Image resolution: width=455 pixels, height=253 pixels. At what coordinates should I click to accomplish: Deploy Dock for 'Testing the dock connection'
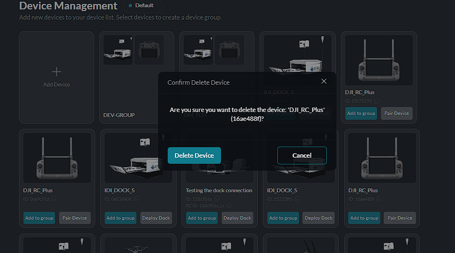pos(237,218)
